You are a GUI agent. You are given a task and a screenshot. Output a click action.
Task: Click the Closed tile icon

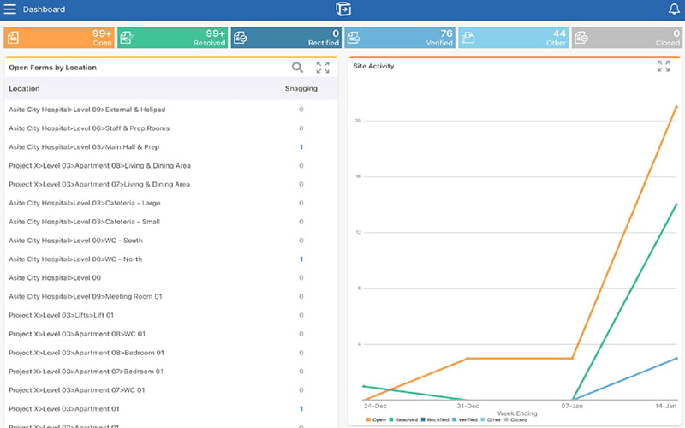[581, 38]
